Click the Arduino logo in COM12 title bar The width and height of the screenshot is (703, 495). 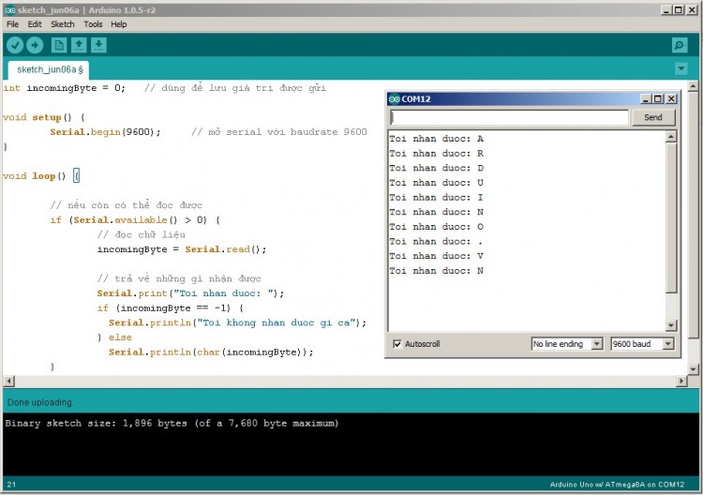coord(394,99)
